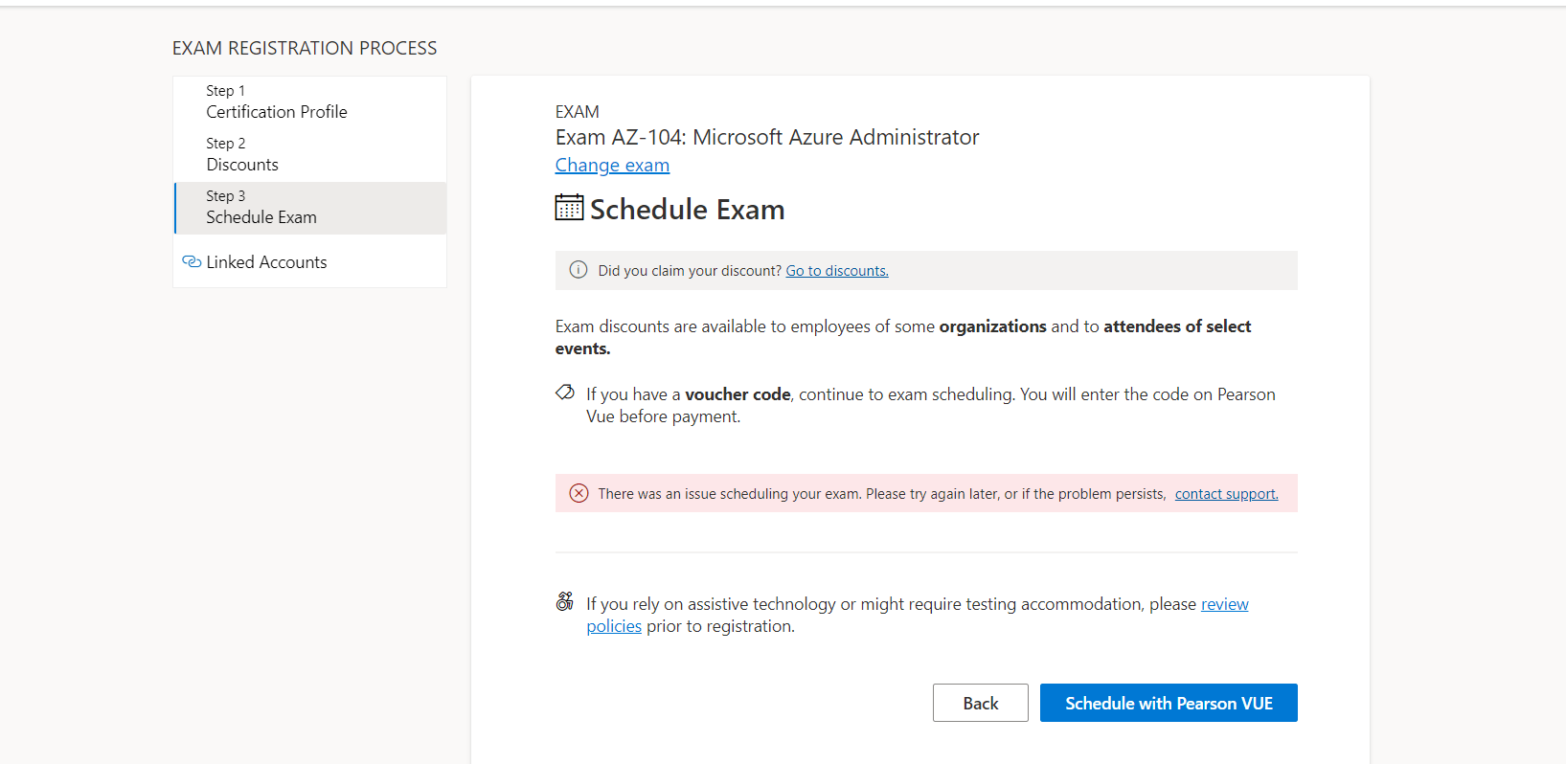The image size is (1566, 764).
Task: Open Step 1 Certification Profile
Action: pyautogui.click(x=310, y=102)
